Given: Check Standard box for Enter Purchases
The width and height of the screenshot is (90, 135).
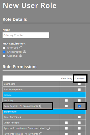Looking at the screenshot, I should coord(79,117).
